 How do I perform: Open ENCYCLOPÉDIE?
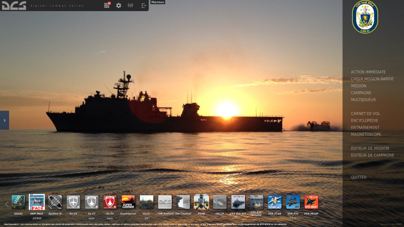(x=364, y=121)
